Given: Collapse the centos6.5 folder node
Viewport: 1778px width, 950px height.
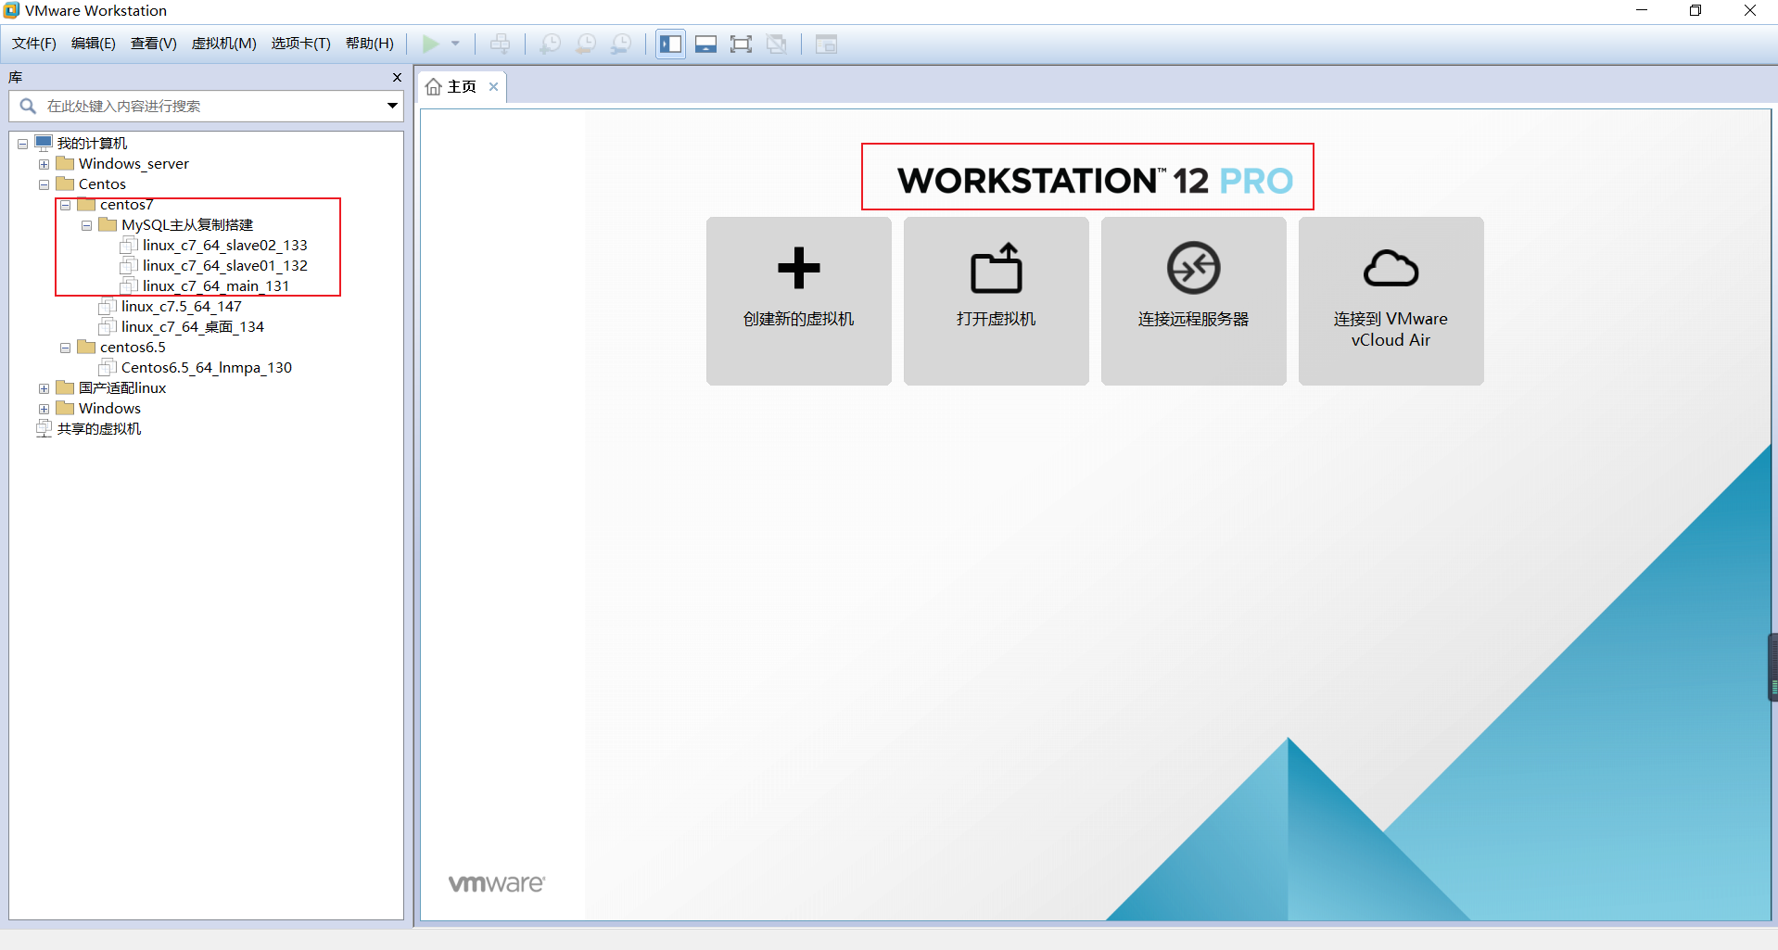Looking at the screenshot, I should (x=65, y=348).
